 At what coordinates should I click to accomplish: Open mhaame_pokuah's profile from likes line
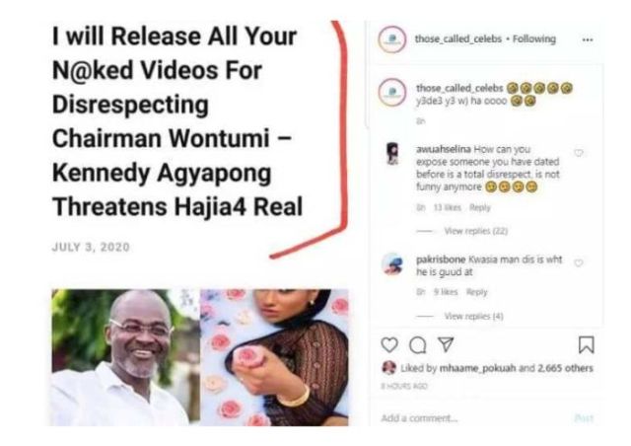[477, 368]
